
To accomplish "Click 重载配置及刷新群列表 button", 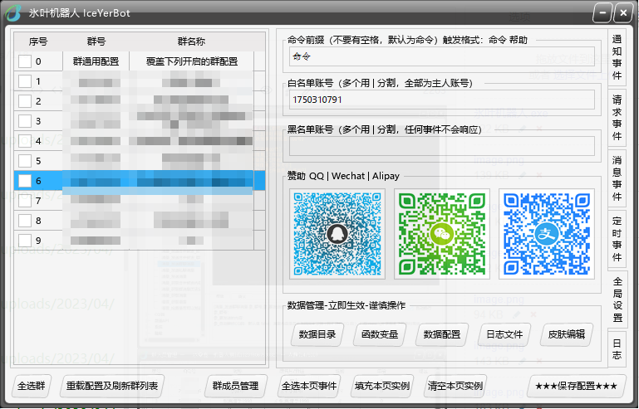I will (x=112, y=386).
